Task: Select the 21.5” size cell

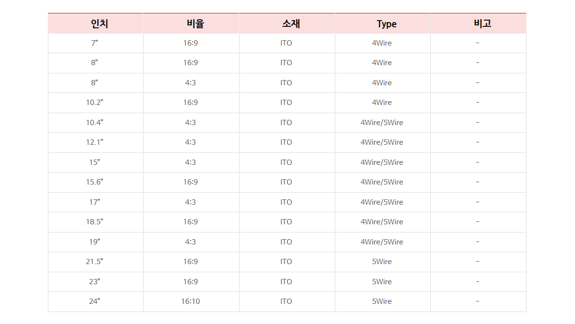Action: click(x=96, y=262)
